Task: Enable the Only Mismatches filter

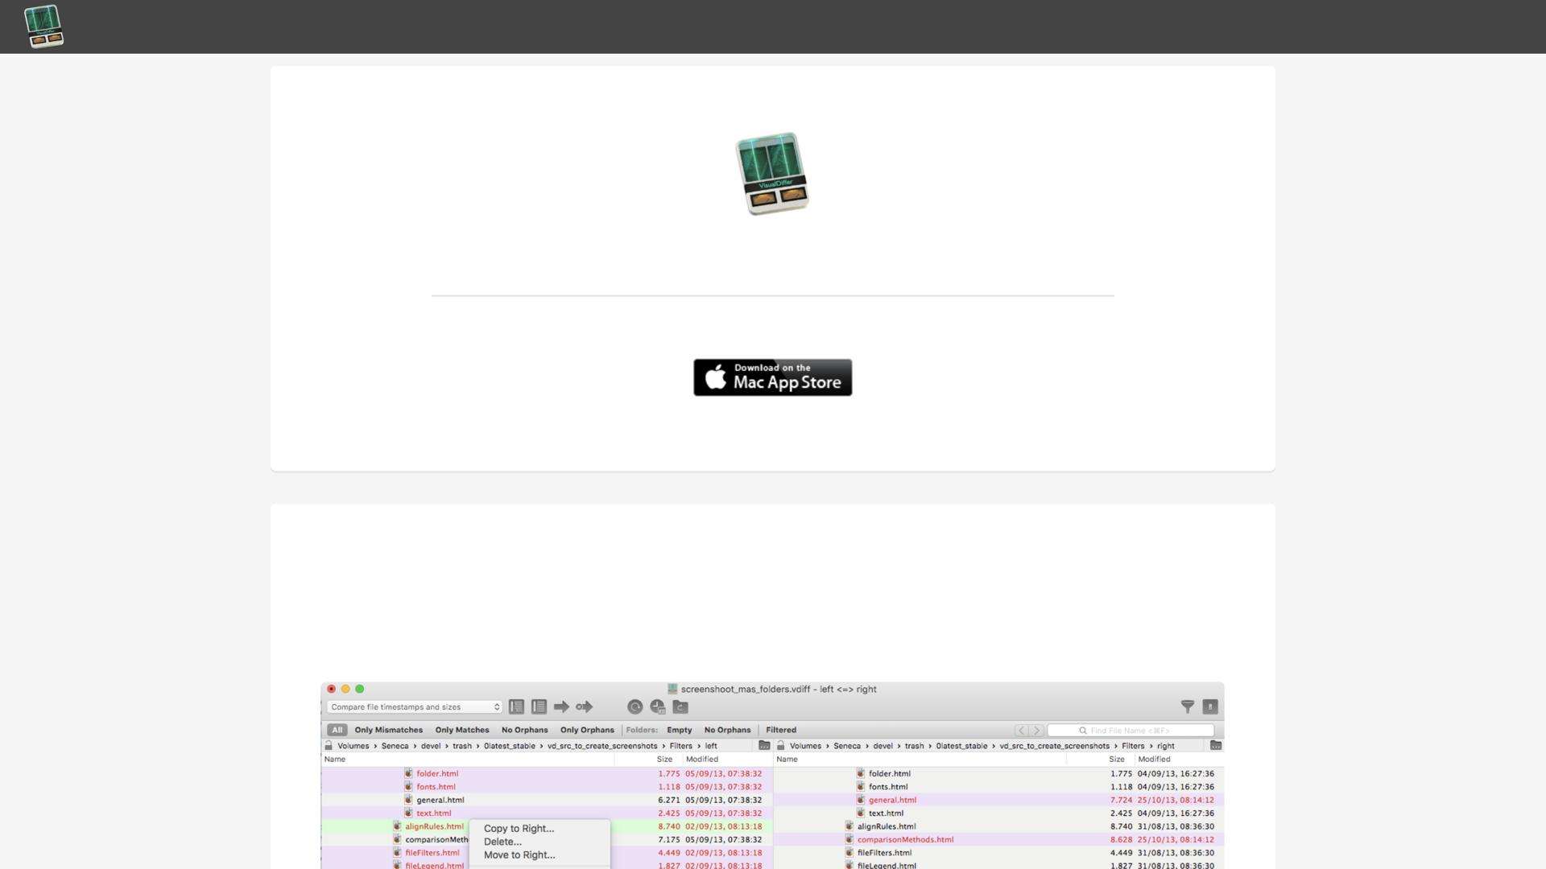Action: tap(389, 730)
